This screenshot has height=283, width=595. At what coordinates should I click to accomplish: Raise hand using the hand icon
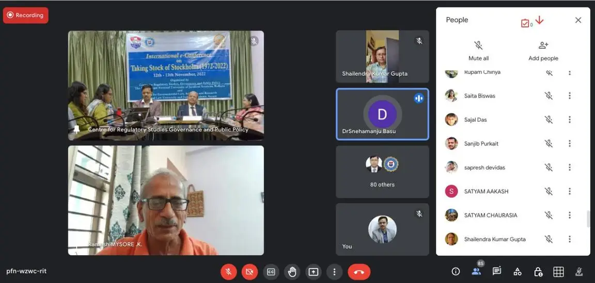click(x=292, y=272)
